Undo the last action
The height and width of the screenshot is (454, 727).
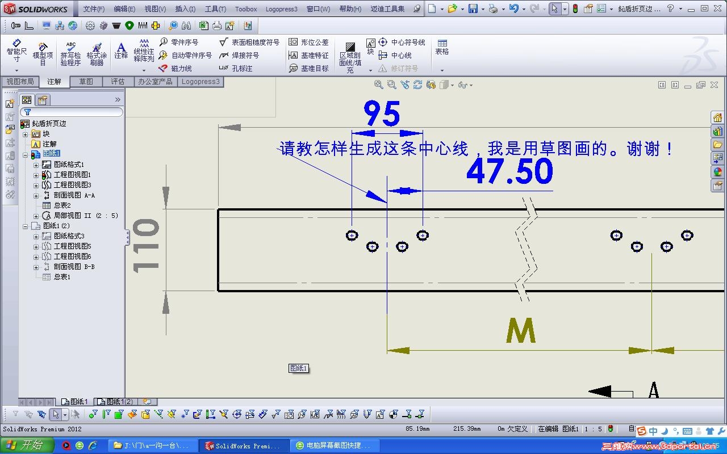tap(513, 9)
